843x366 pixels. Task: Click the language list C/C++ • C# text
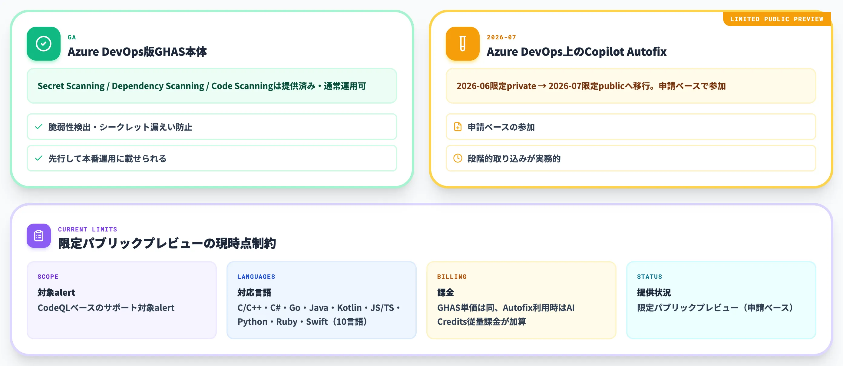click(319, 314)
